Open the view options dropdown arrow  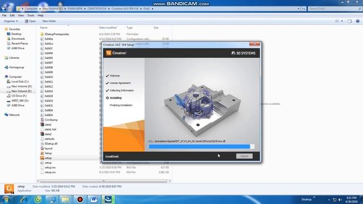342,21
